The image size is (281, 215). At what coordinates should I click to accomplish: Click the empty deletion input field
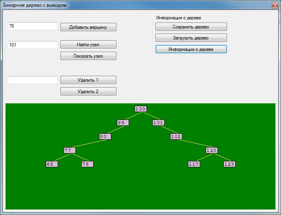[33, 80]
